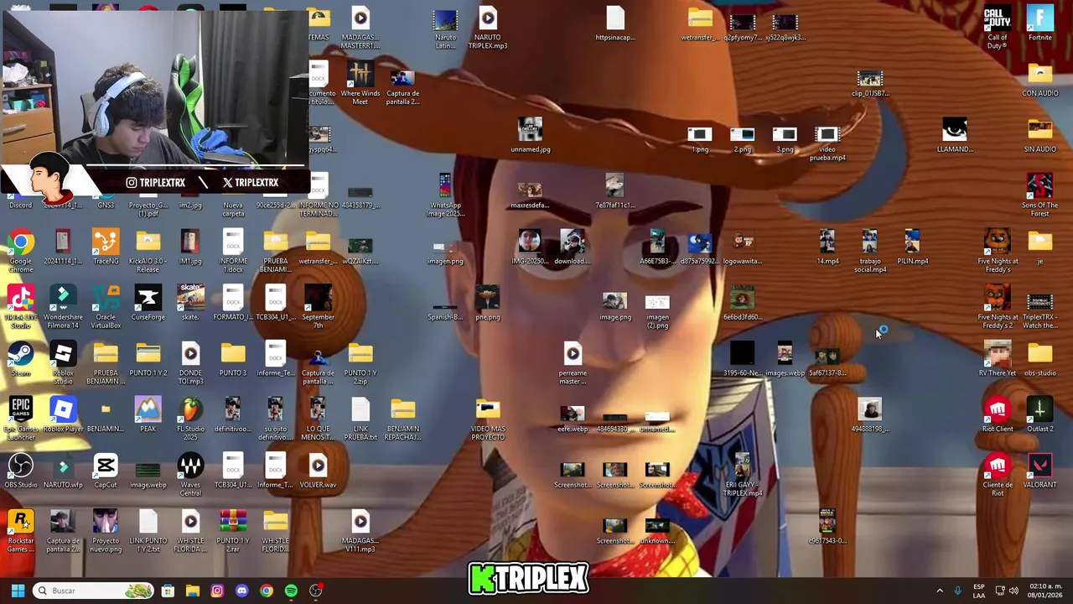Select the video prueba.mp4 thumbnail
Screen dimensions: 1073x604
[x=827, y=141]
